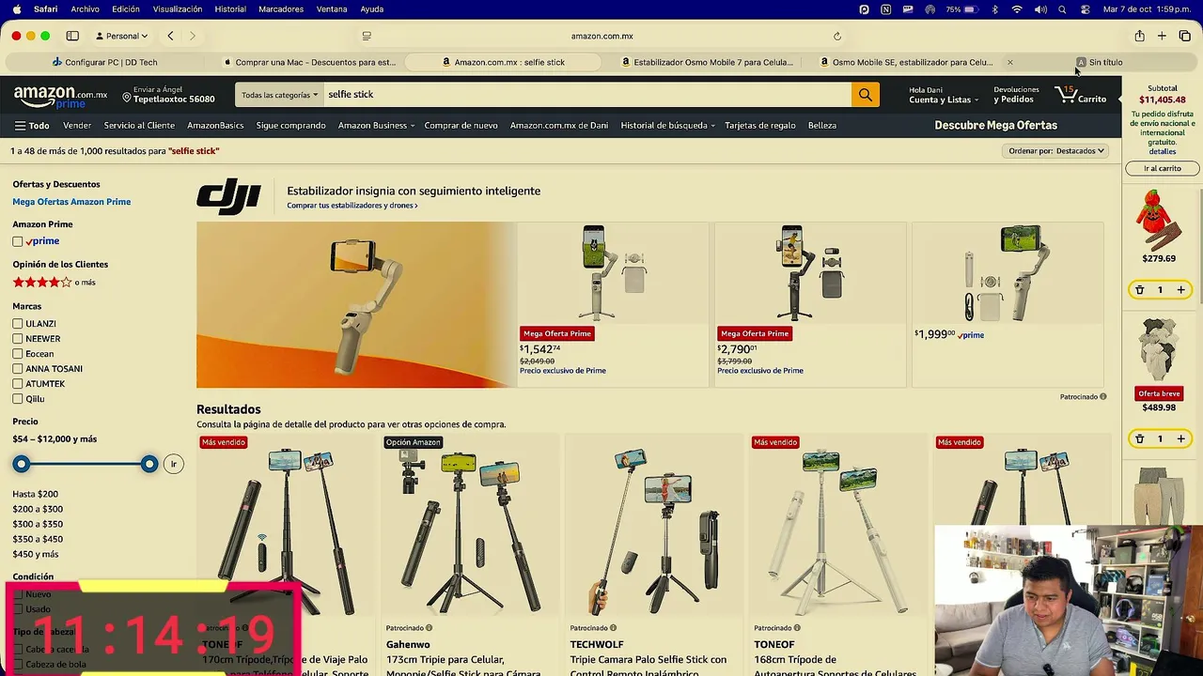The height and width of the screenshot is (676, 1203).
Task: Check the Qiilu brand filter
Action: (18, 399)
